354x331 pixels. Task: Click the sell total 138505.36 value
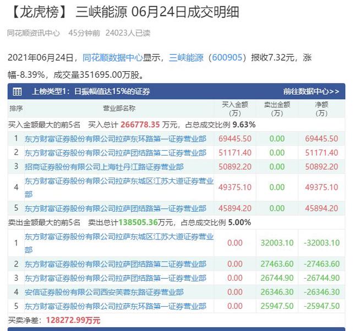(138, 222)
